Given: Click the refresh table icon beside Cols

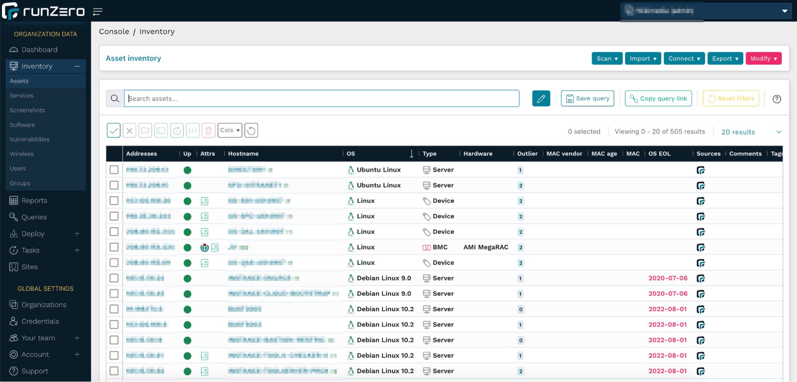Looking at the screenshot, I should tap(251, 131).
